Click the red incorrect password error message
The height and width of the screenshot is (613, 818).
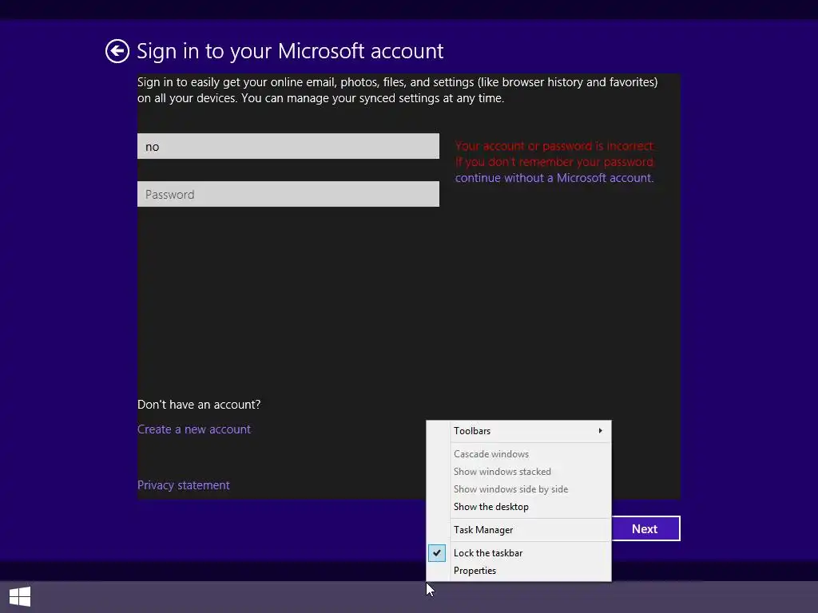pos(554,154)
